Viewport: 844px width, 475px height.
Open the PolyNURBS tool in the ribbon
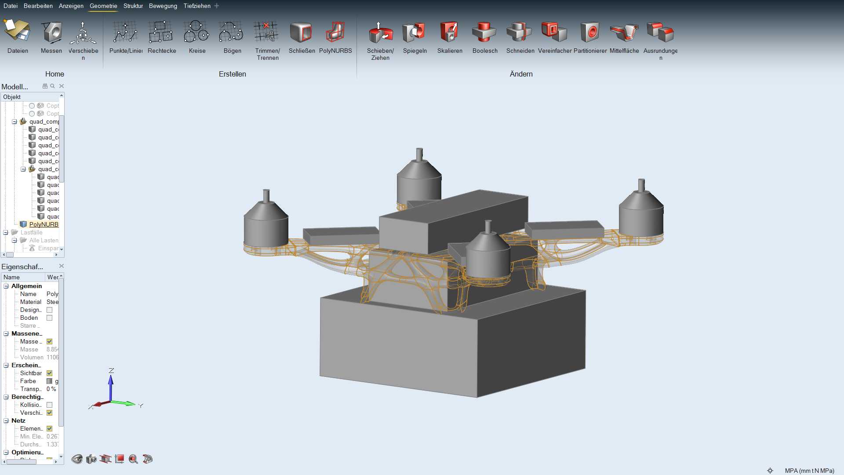coord(335,32)
